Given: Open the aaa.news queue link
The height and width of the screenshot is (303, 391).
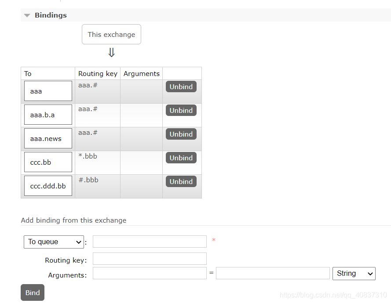Looking at the screenshot, I should 48,138.
